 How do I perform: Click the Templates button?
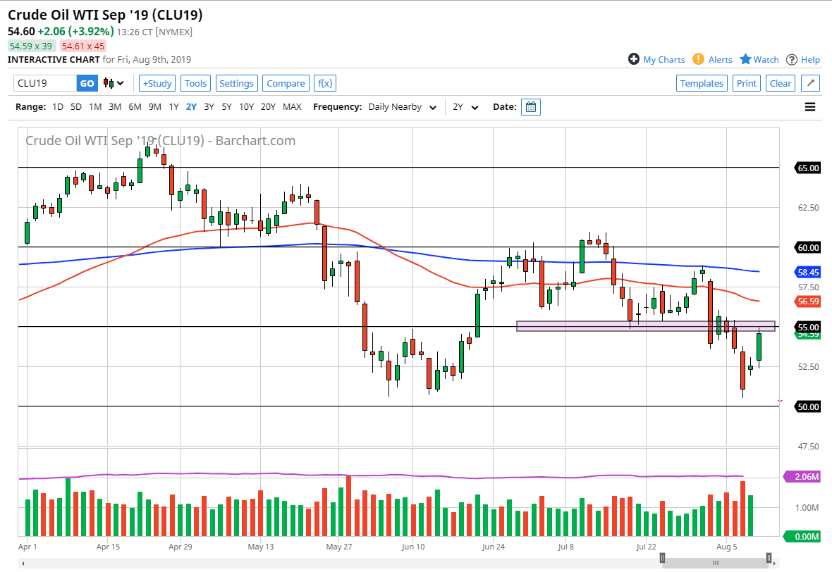(x=702, y=83)
